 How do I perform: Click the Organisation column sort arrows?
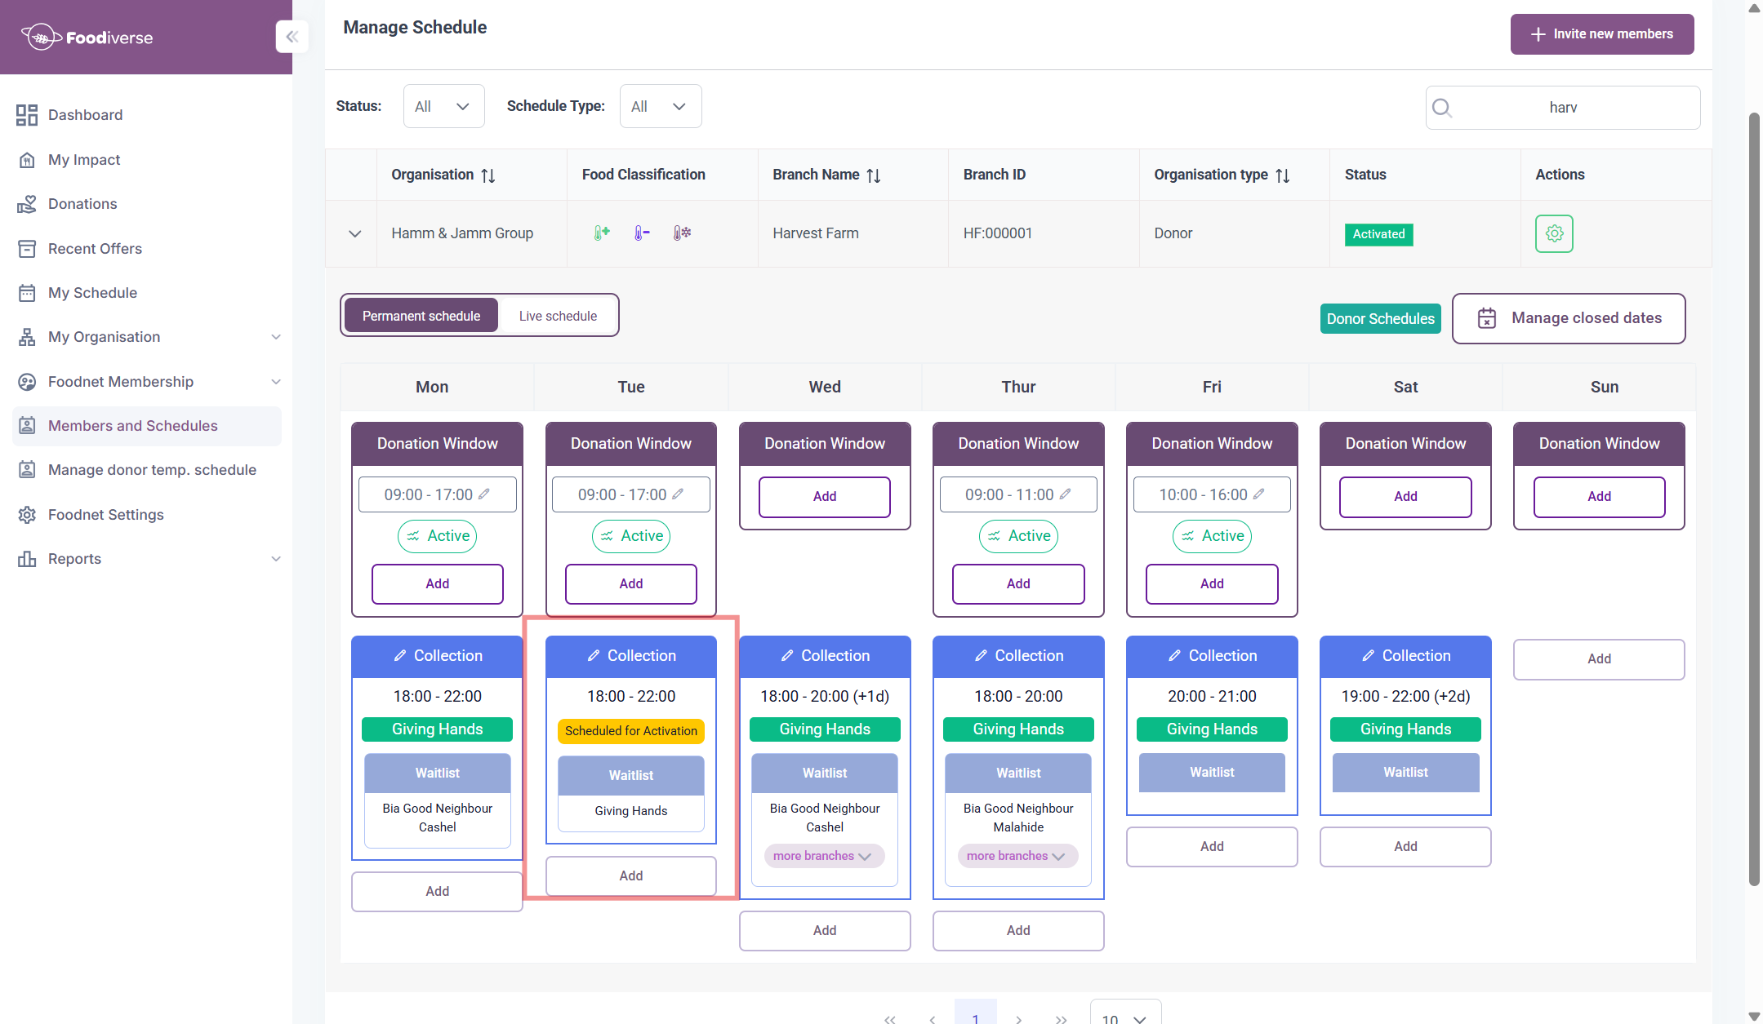click(488, 175)
